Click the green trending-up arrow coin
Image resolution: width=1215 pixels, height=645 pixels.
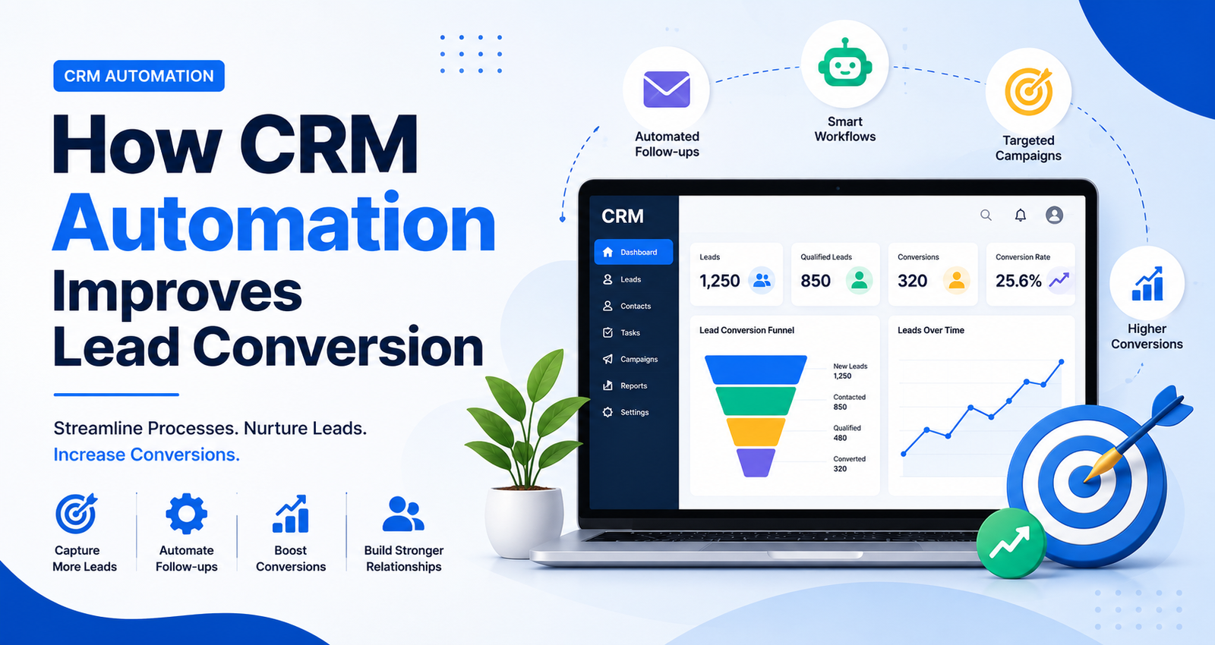point(1011,543)
